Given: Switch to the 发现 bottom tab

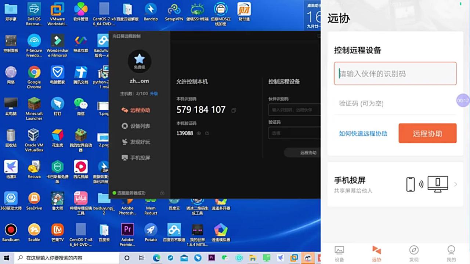Looking at the screenshot, I should tap(414, 254).
